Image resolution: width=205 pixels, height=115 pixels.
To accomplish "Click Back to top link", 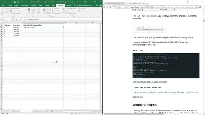I will pyautogui.click(x=137, y=97).
